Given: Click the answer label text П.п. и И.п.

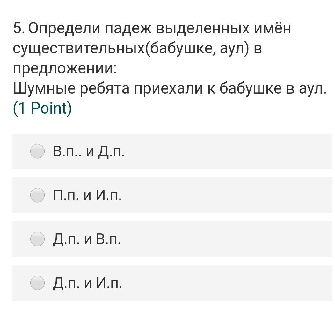Looking at the screenshot, I should click(x=87, y=195).
